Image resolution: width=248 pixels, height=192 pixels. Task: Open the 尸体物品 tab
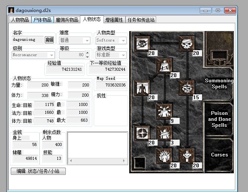tap(42, 20)
